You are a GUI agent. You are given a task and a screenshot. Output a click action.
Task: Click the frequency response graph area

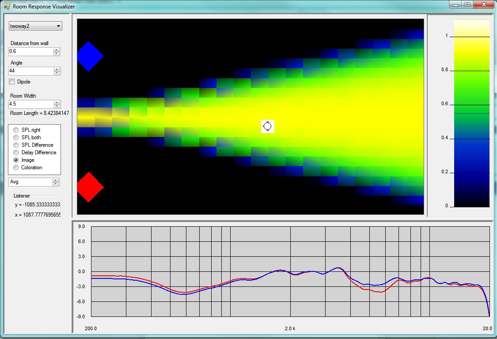290,271
